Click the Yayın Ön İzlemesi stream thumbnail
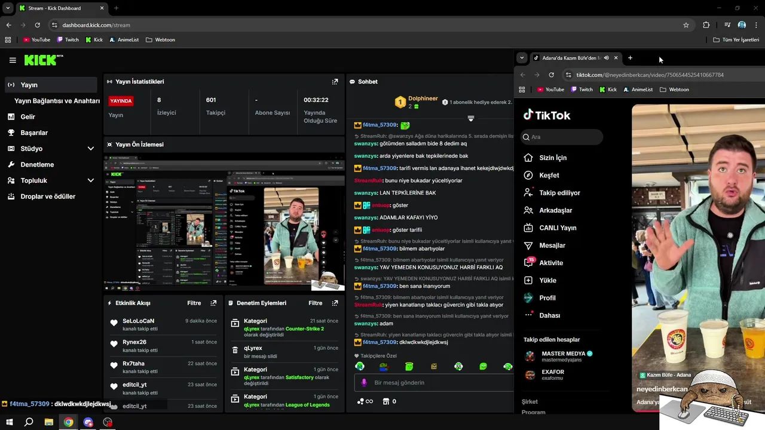This screenshot has height=430, width=765. point(224,222)
